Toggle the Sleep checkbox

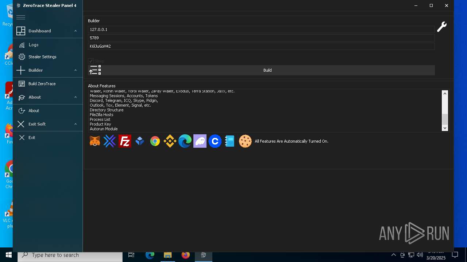tap(91, 61)
